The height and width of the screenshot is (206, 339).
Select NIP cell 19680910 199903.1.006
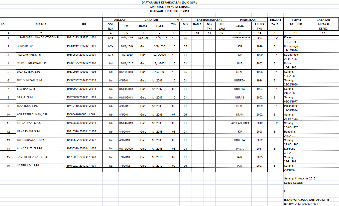click(x=84, y=72)
